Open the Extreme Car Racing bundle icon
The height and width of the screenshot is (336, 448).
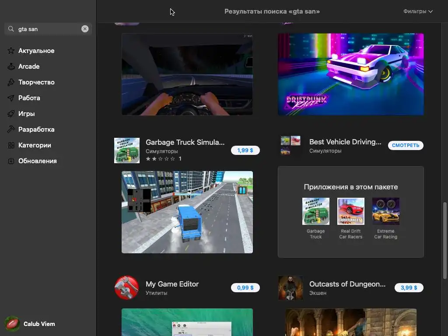tap(386, 211)
